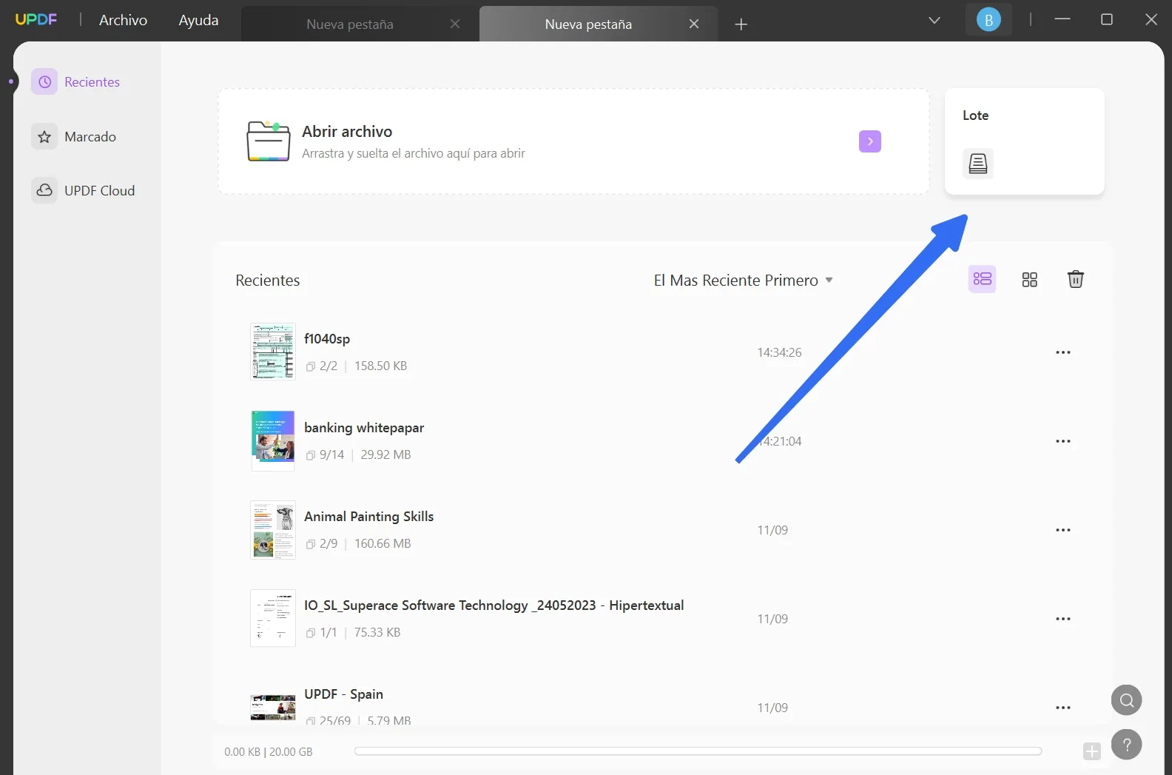
Task: Open more options for banking whitepapar
Action: (x=1062, y=441)
